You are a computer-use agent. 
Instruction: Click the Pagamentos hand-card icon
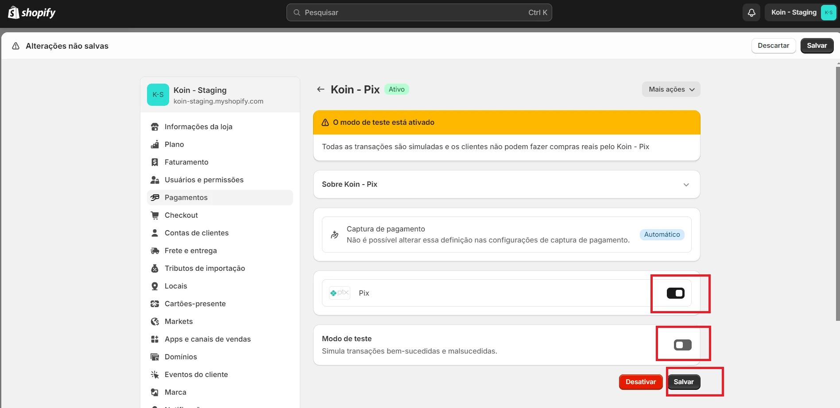point(155,197)
